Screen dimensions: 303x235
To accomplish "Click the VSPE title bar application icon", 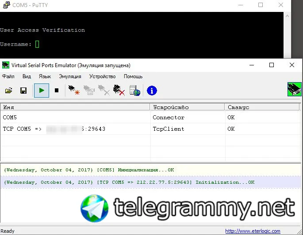I will pyautogui.click(x=6, y=65).
